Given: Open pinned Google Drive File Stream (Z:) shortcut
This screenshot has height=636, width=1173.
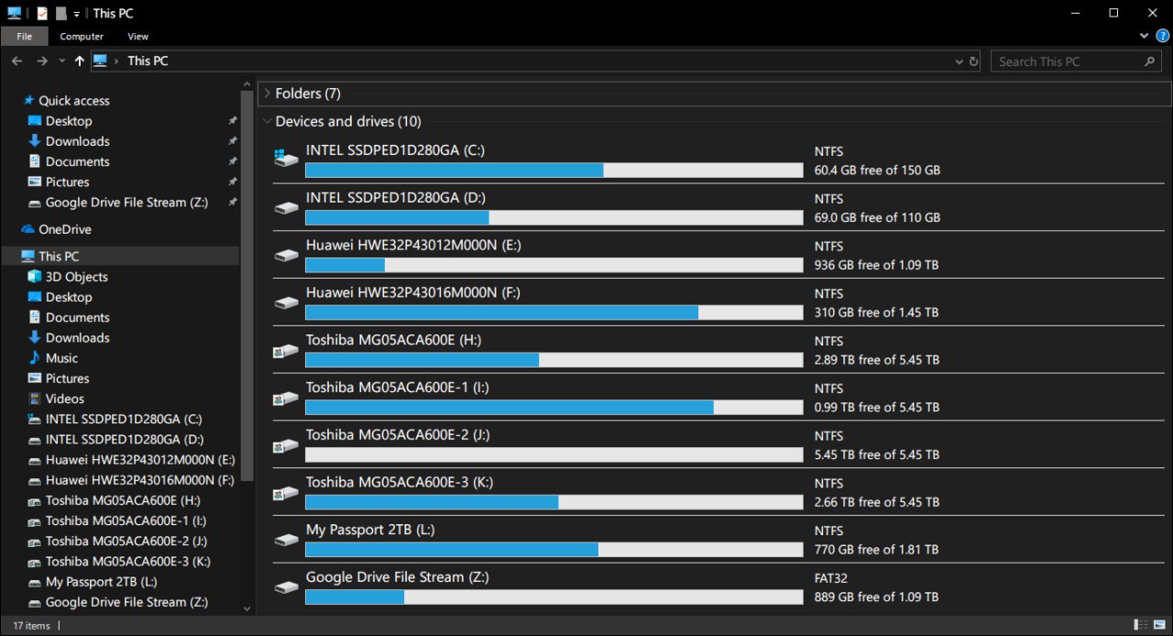Looking at the screenshot, I should pos(120,203).
